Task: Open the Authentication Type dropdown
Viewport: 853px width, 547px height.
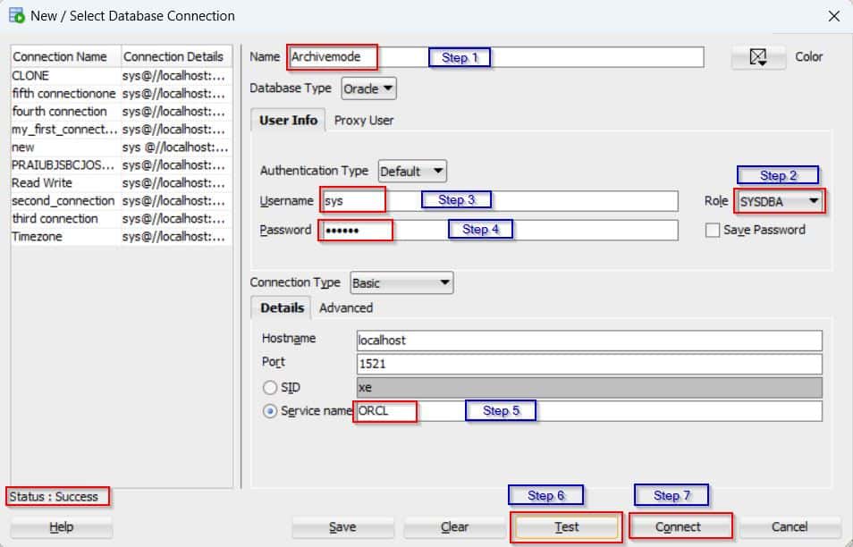Action: click(412, 171)
